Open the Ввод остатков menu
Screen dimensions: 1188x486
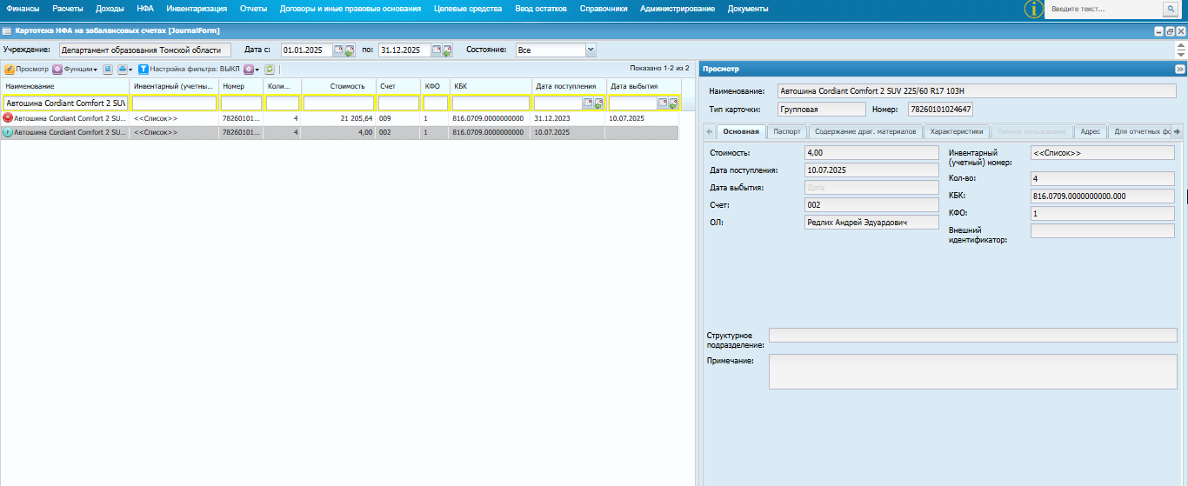coord(540,9)
